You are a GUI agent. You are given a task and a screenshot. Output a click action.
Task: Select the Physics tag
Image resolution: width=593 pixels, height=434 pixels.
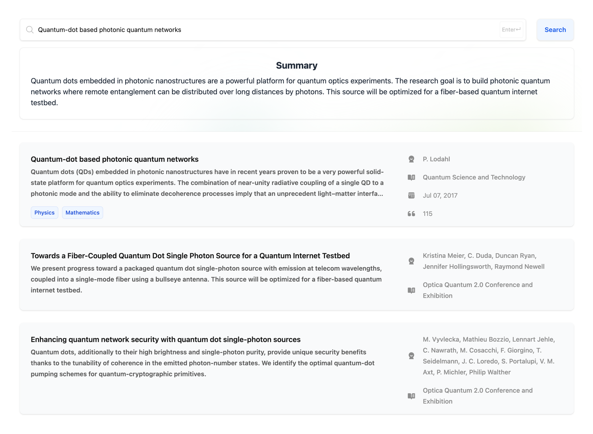point(44,213)
